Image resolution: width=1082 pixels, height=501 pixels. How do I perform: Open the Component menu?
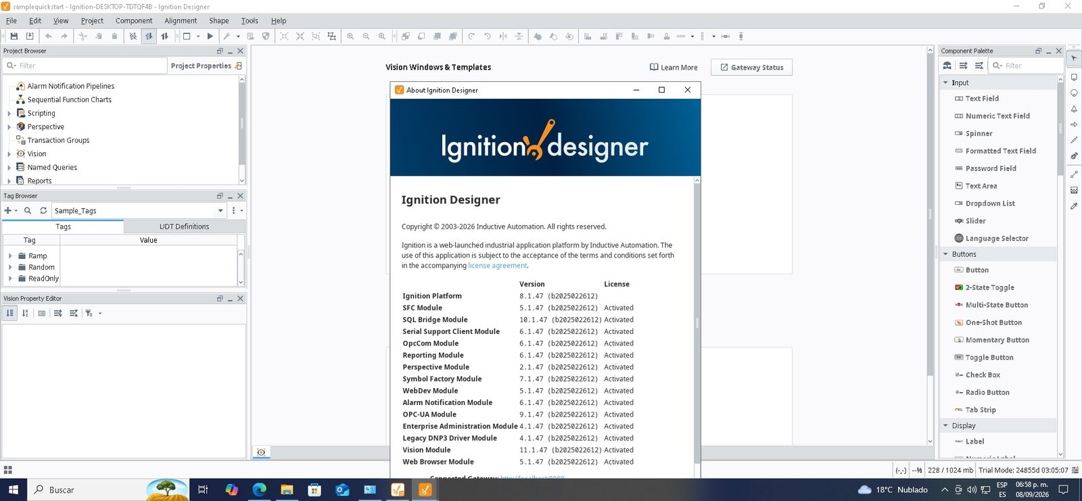[x=134, y=21]
